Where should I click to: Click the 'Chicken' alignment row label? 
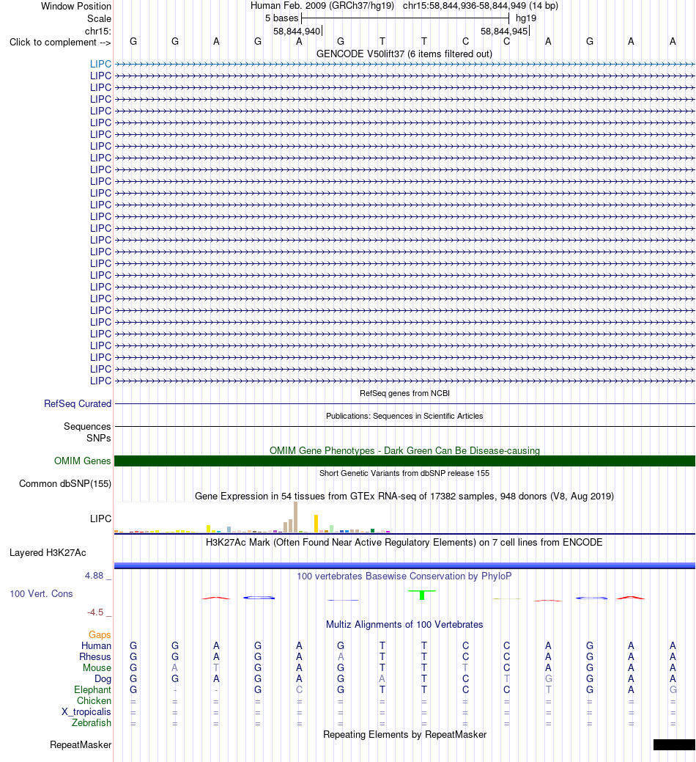tap(95, 701)
